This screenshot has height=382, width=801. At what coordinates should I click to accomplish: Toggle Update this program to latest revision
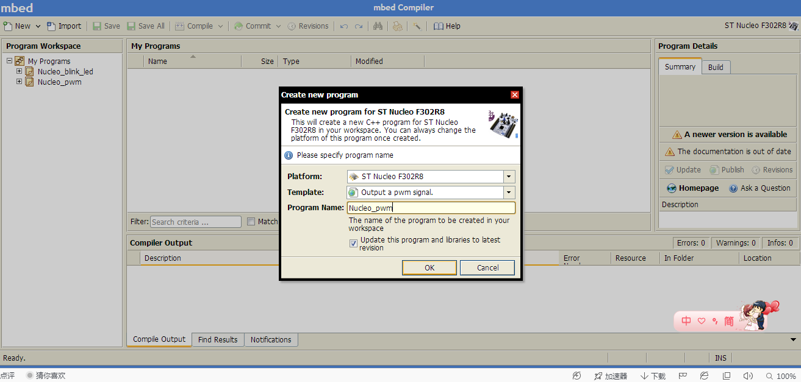pyautogui.click(x=353, y=243)
